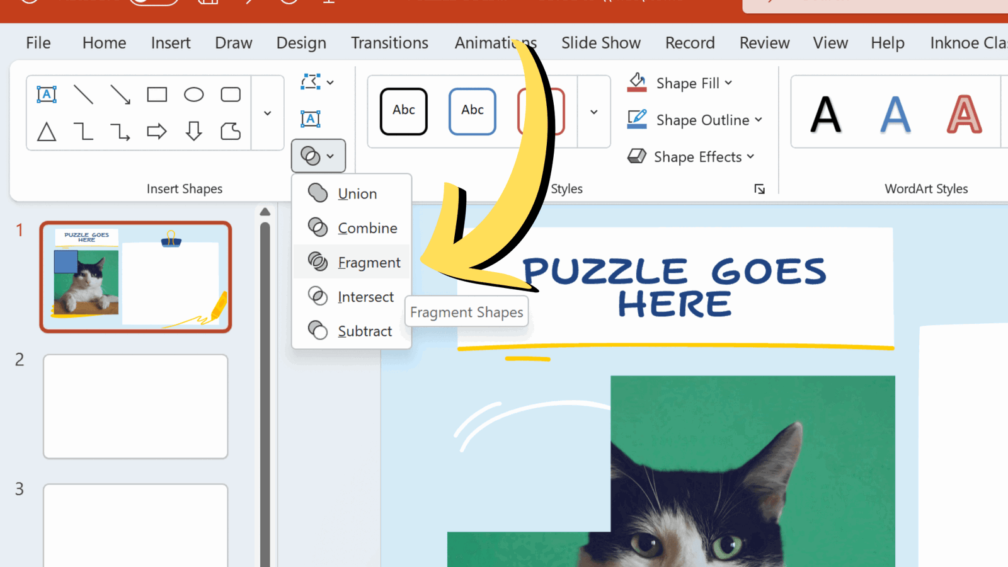Expand the Shape Styles gallery
Image resolution: width=1008 pixels, height=567 pixels.
tap(593, 112)
